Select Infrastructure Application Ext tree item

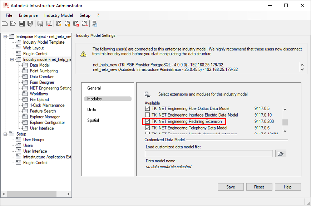[47, 157]
